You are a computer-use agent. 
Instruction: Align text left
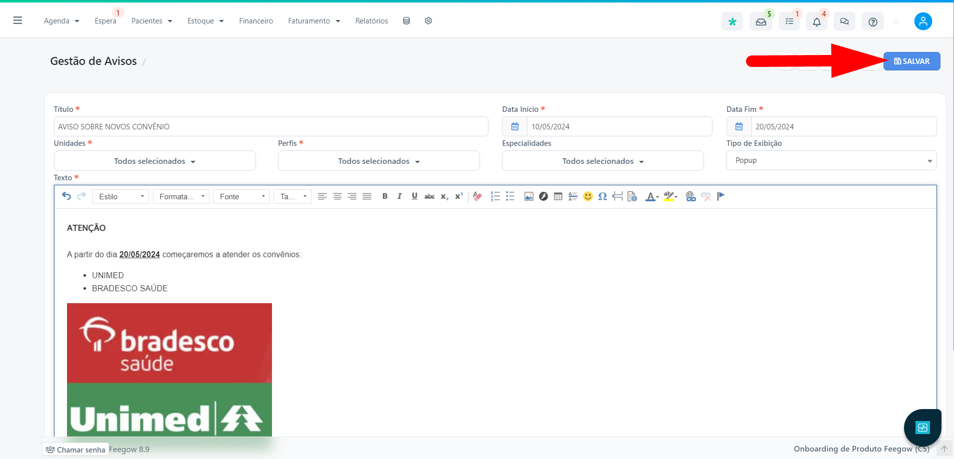[322, 196]
